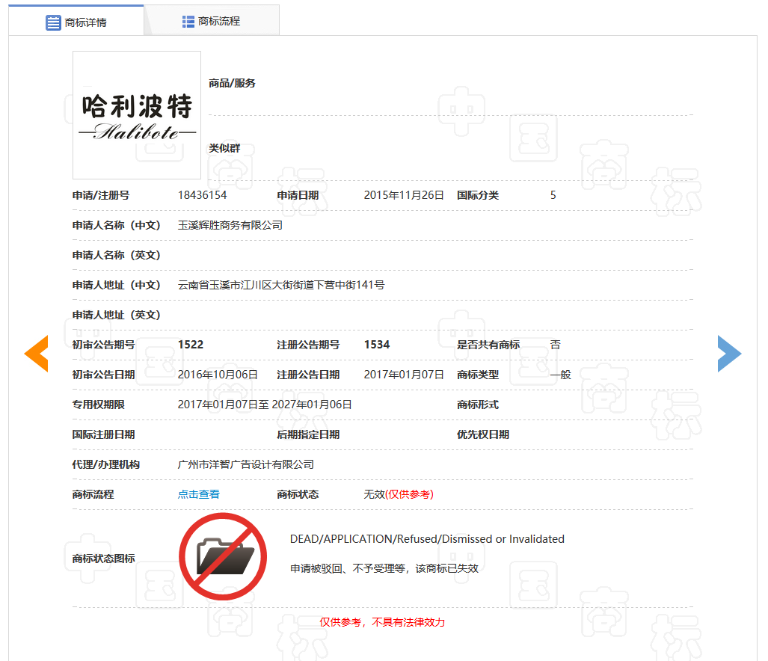
Task: Go to previous trademark with orange arrow
Action: [x=36, y=354]
